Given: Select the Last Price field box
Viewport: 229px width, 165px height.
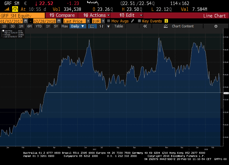Looking at the screenshot, I should tap(75, 21).
